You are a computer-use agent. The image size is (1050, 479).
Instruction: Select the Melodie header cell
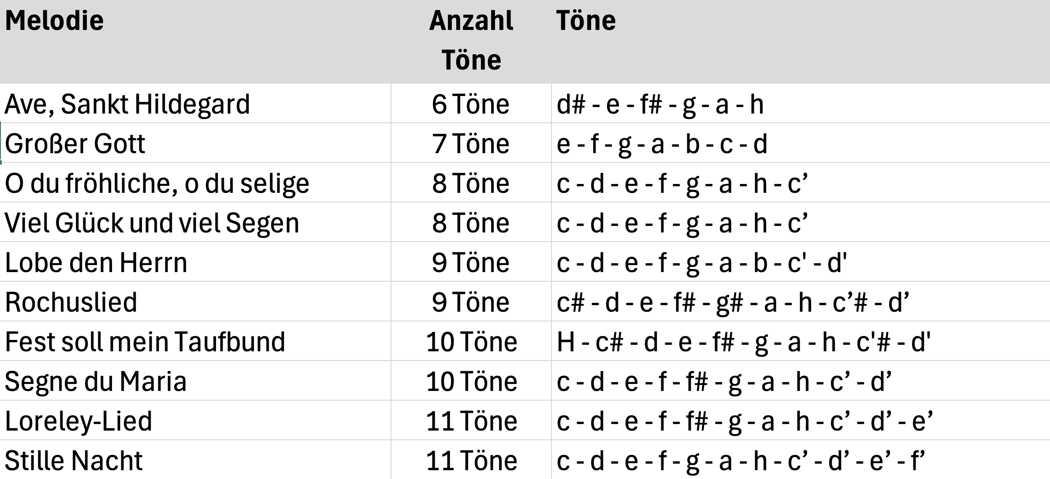[195, 42]
